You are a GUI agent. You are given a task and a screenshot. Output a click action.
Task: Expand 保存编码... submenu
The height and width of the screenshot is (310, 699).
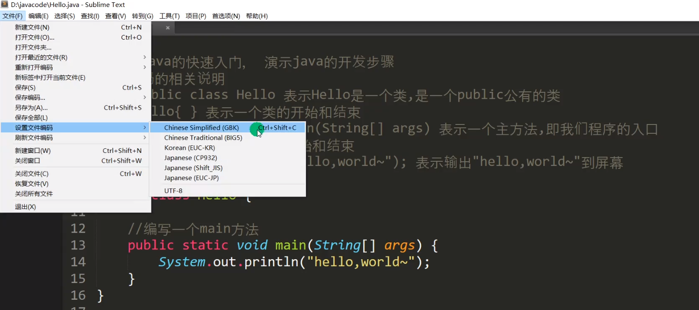click(x=76, y=97)
